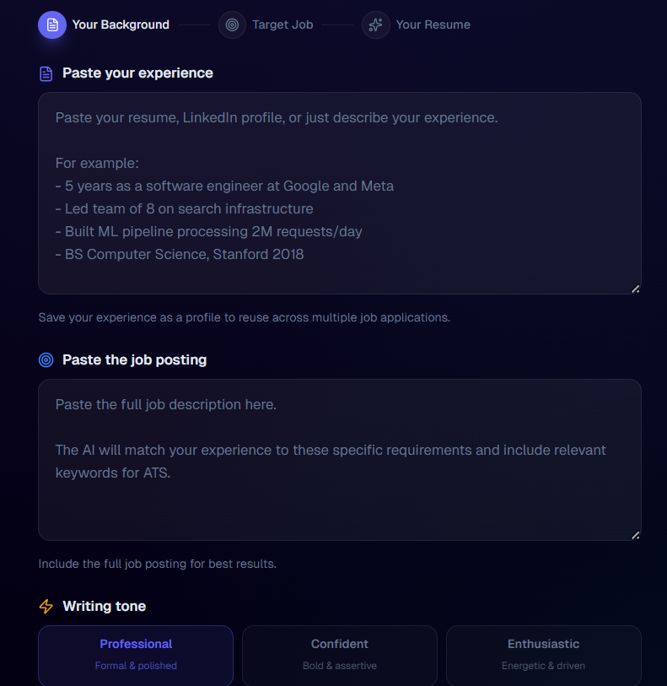
Task: Click lightning bolt icon beside Writing tone
Action: [46, 607]
